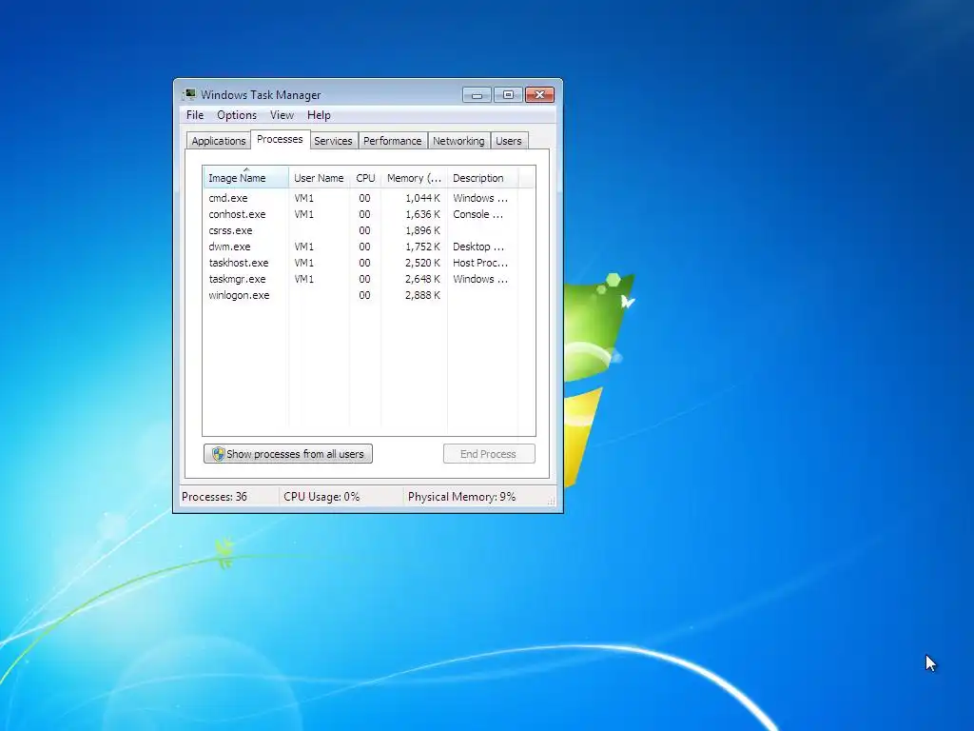Click 'CPU Usage: 0%' in status bar
Viewport: 974px width, 731px height.
(321, 497)
